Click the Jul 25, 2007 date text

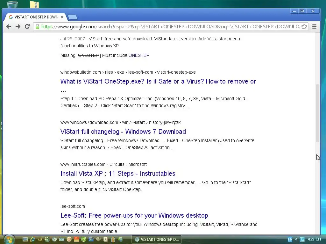[73, 39]
